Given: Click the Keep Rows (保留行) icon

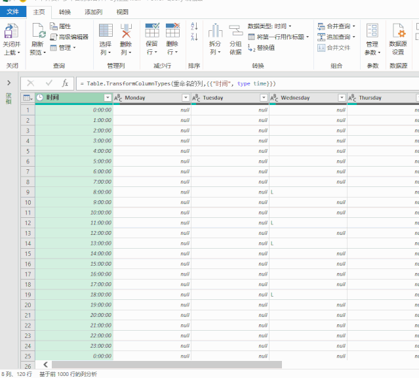Looking at the screenshot, I should [x=152, y=30].
